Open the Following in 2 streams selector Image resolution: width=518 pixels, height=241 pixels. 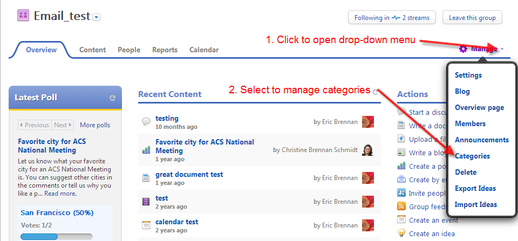coord(392,18)
